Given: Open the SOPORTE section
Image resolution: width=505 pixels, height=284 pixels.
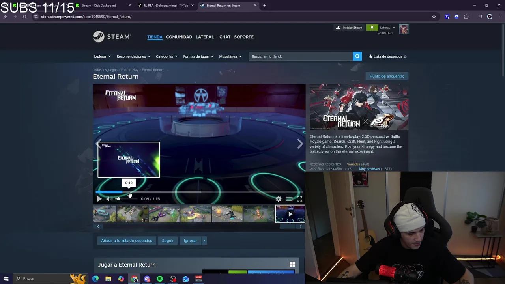Looking at the screenshot, I should 244,37.
